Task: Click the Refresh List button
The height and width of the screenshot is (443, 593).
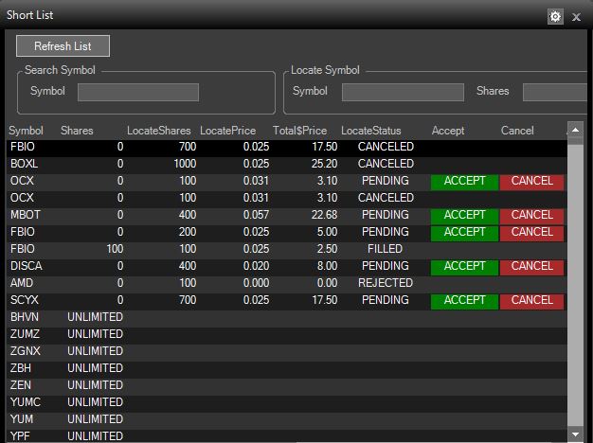Action: 63,45
